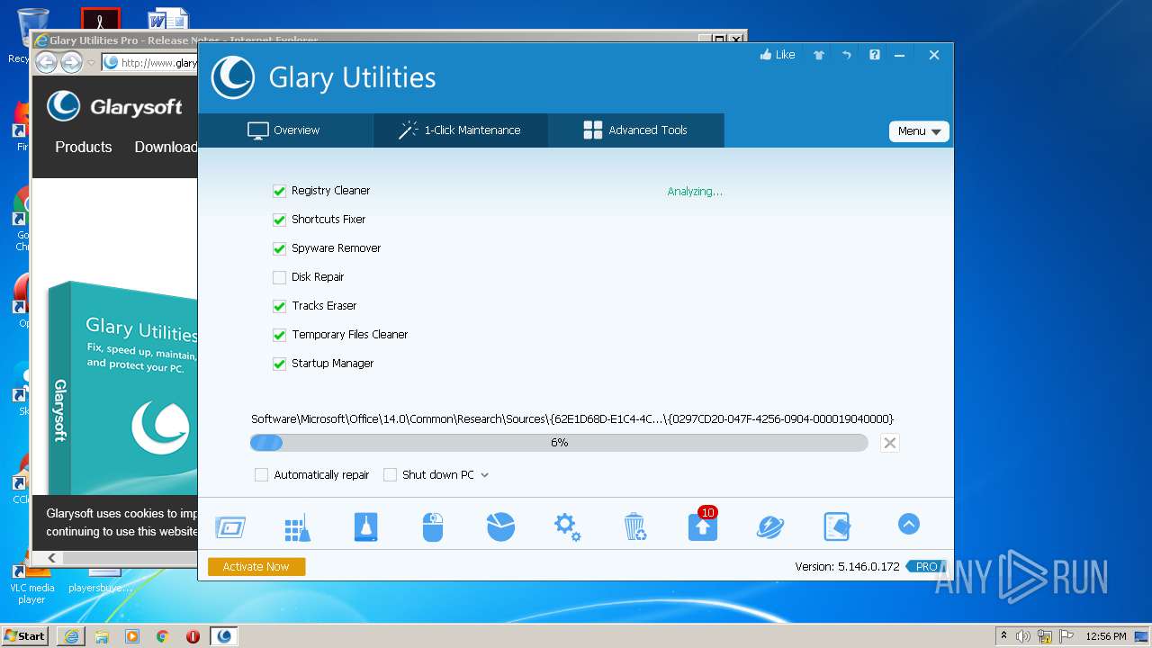1152x648 pixels.
Task: Uncheck the Spyware Remover checkbox
Action: tap(279, 248)
